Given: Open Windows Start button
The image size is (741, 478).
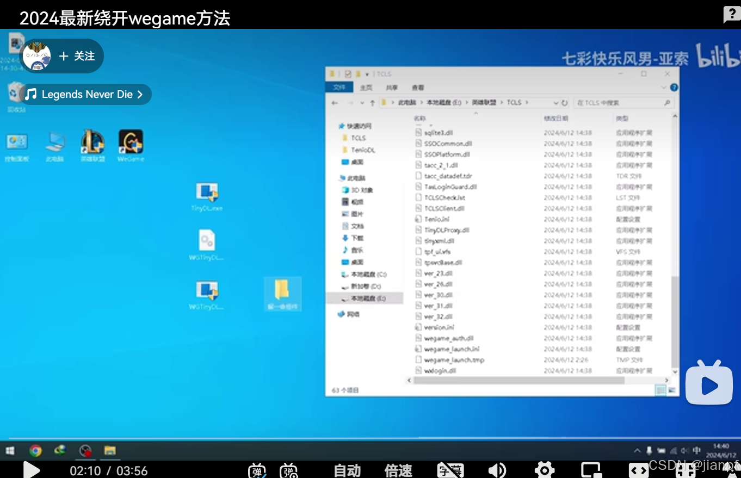Looking at the screenshot, I should point(10,450).
